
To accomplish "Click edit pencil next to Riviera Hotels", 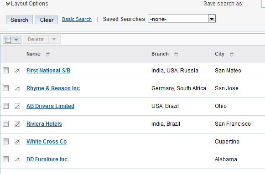I will [17, 124].
